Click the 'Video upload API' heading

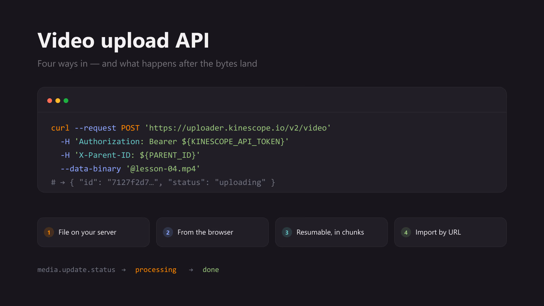[x=123, y=40]
